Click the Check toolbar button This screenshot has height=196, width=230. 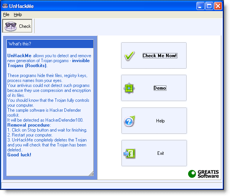coord(17,26)
